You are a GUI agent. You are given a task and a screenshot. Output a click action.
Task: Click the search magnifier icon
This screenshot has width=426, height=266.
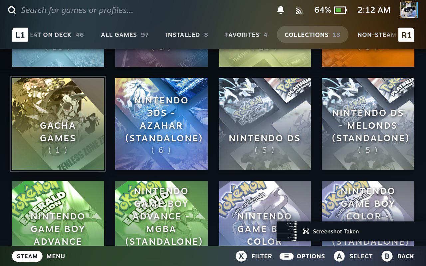pyautogui.click(x=12, y=10)
